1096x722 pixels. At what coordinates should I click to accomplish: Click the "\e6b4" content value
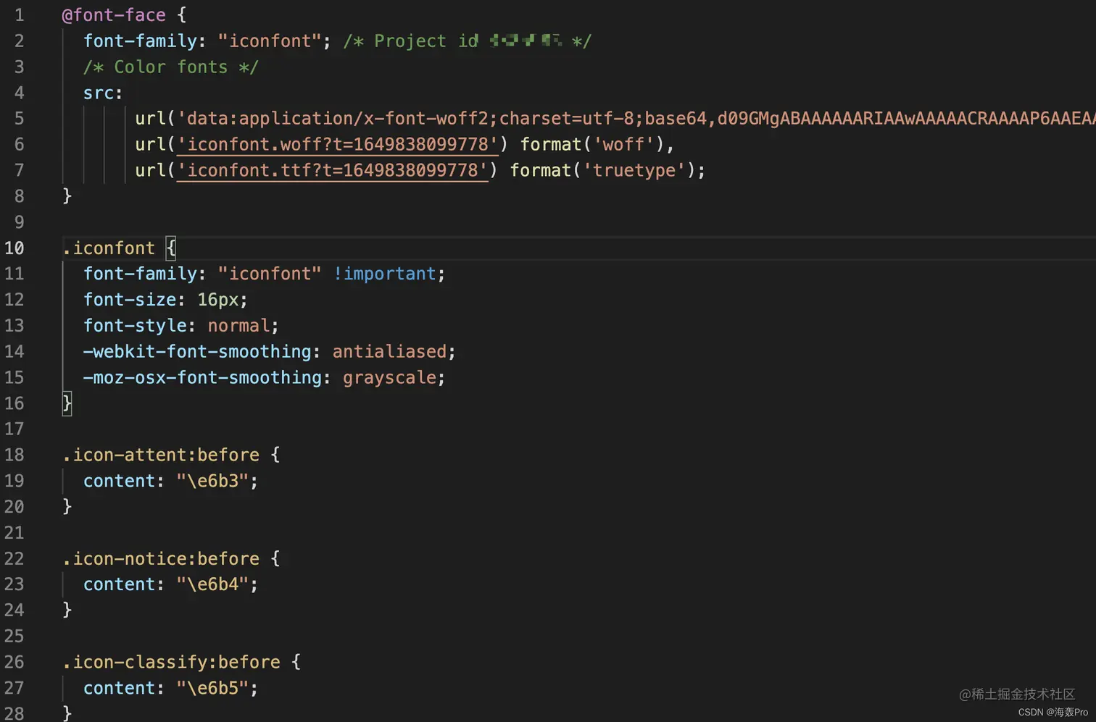point(212,584)
